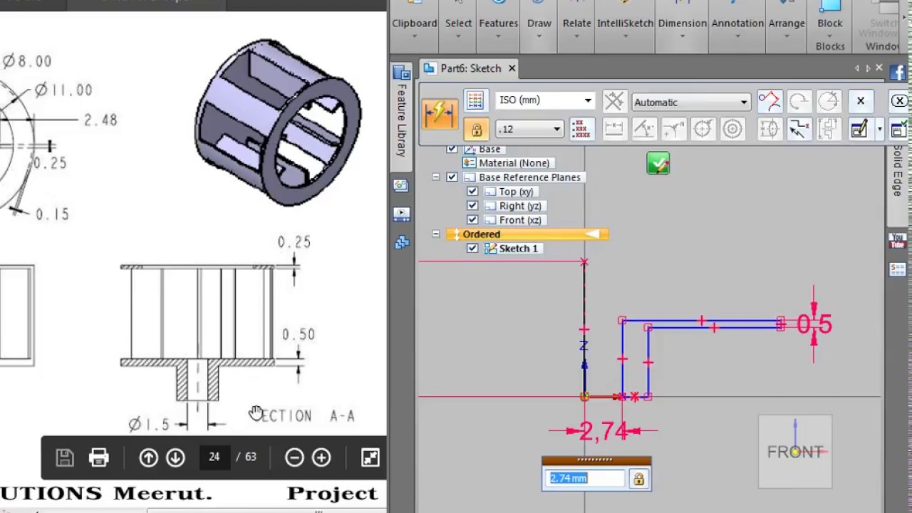Select the linear dimension option icon
Viewport: 912px width, 513px height.
(613, 129)
